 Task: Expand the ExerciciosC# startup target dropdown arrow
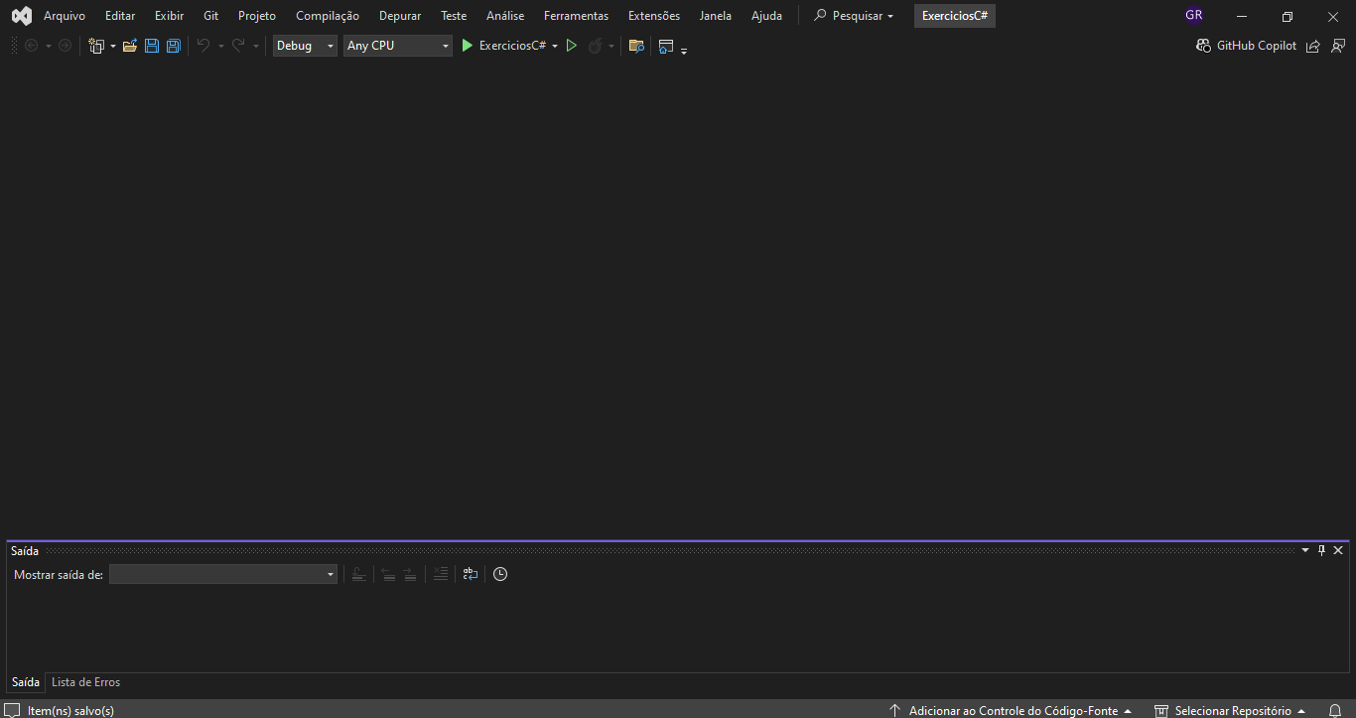555,46
